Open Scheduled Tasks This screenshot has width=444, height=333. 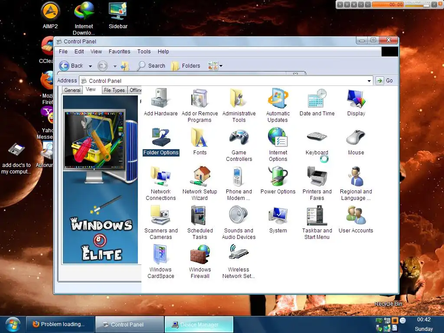click(x=199, y=222)
